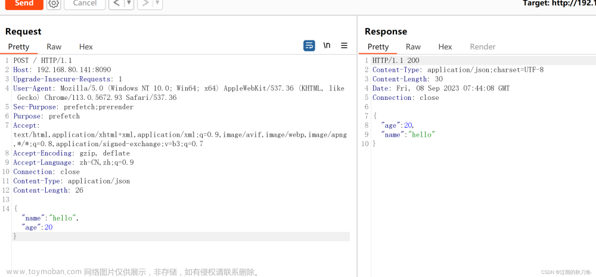This screenshot has width=596, height=277.
Task: Select the Response Pretty tab
Action: point(378,46)
